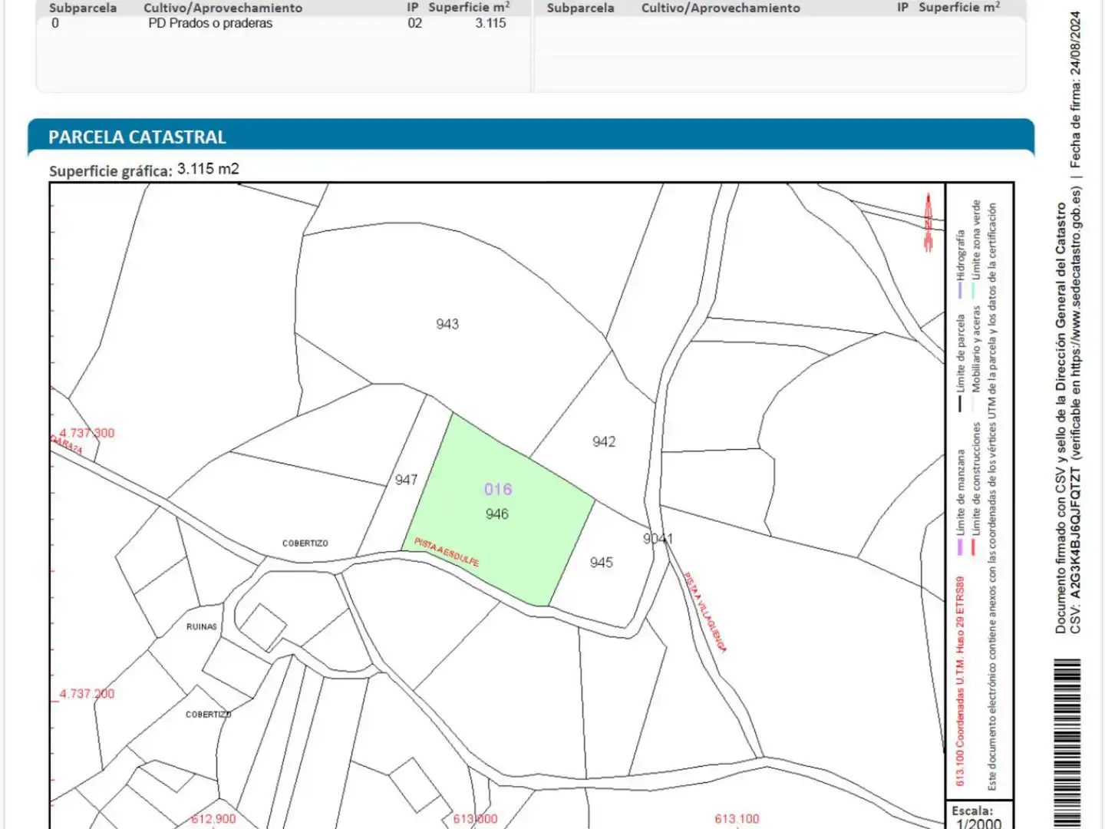Viewport: 1105px width, 829px height.
Task: Click the 'COBERTIZO' label near parcel 947
Action: 305,543
